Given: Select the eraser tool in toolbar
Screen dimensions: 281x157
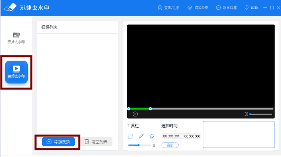Looking at the screenshot, I should click(x=152, y=136).
